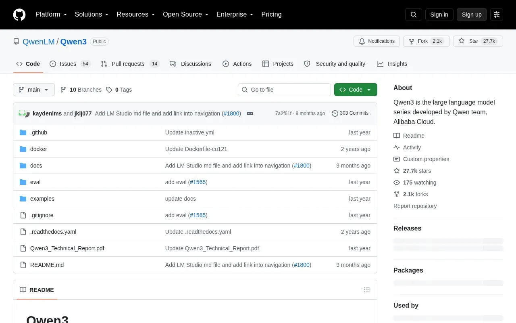Open the Security and quality tab
The width and height of the screenshot is (516, 323).
(x=335, y=64)
